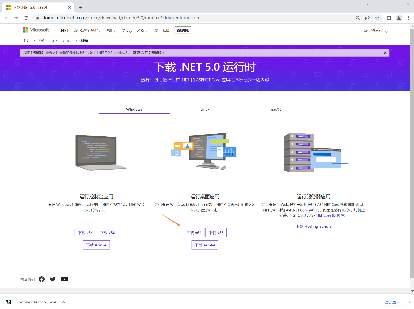Open tab search chevron in title bar
The width and height of the screenshot is (414, 309).
pyautogui.click(x=367, y=4)
